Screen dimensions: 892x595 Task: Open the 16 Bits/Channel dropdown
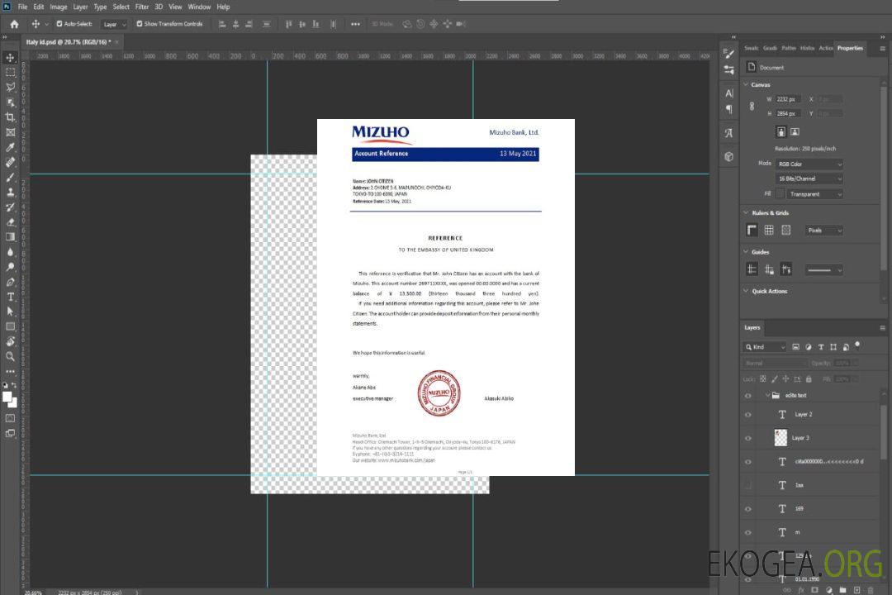point(809,178)
